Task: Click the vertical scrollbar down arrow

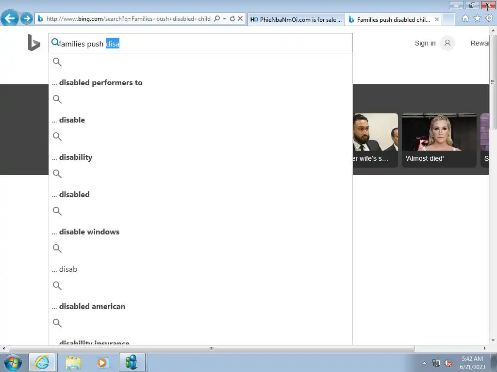Action: tap(493, 341)
